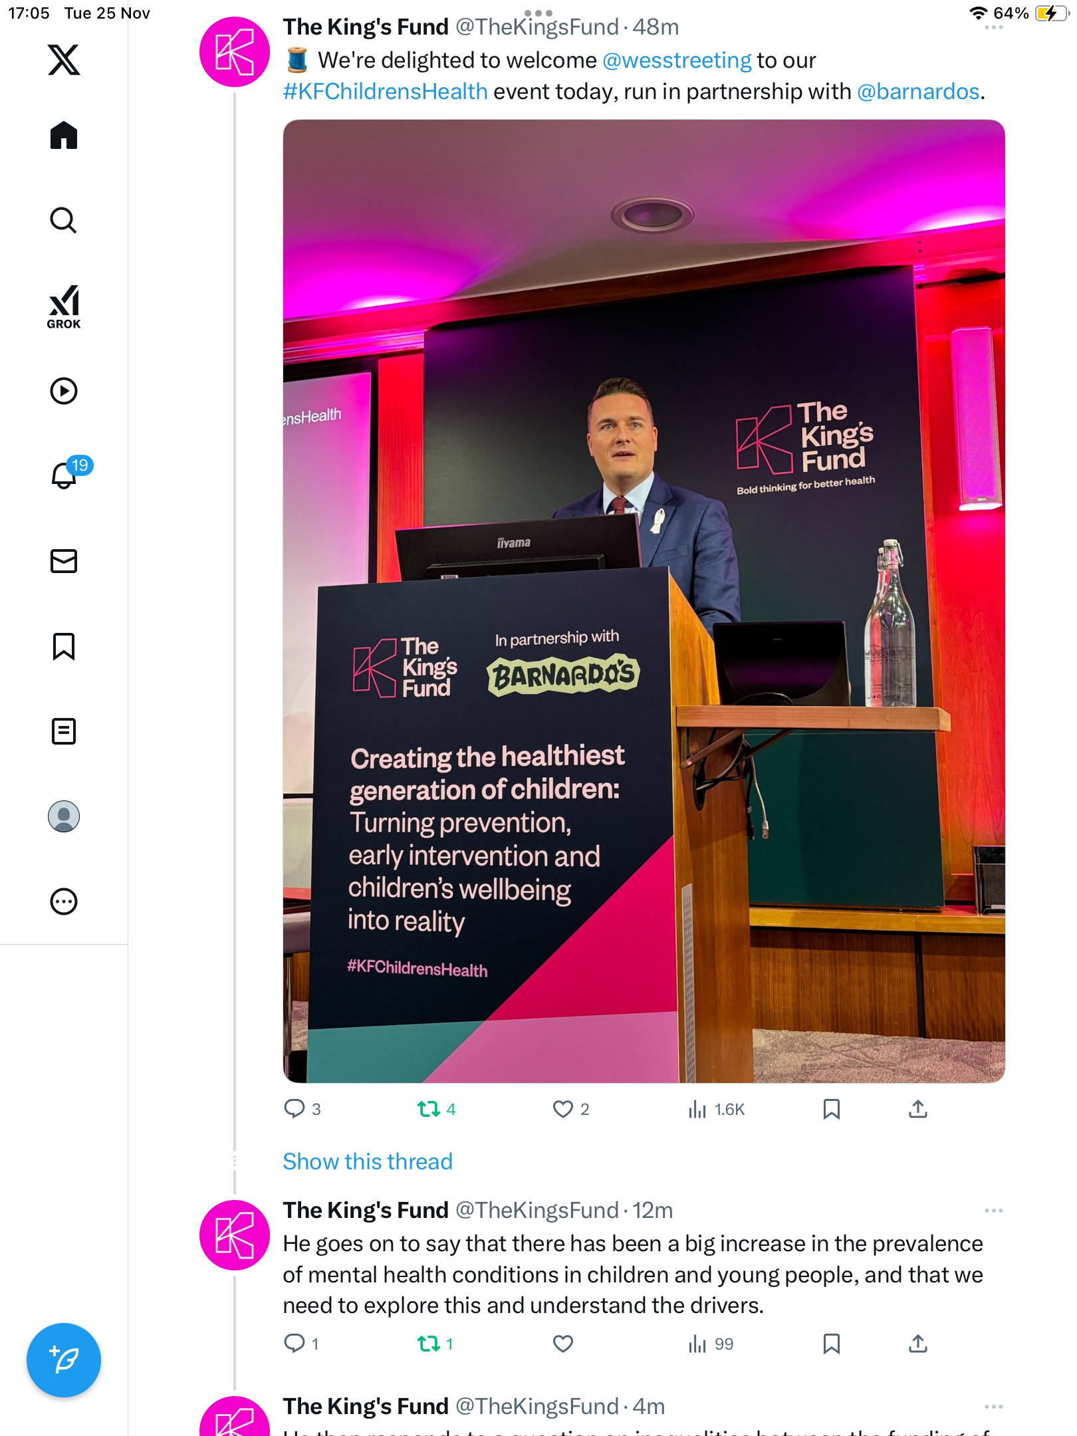Open more options for 12m post
The width and height of the screenshot is (1077, 1436).
[x=993, y=1211]
